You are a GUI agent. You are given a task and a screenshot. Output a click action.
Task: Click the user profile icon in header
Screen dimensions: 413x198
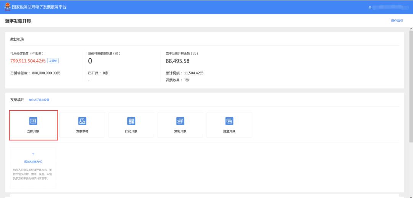coord(370,7)
